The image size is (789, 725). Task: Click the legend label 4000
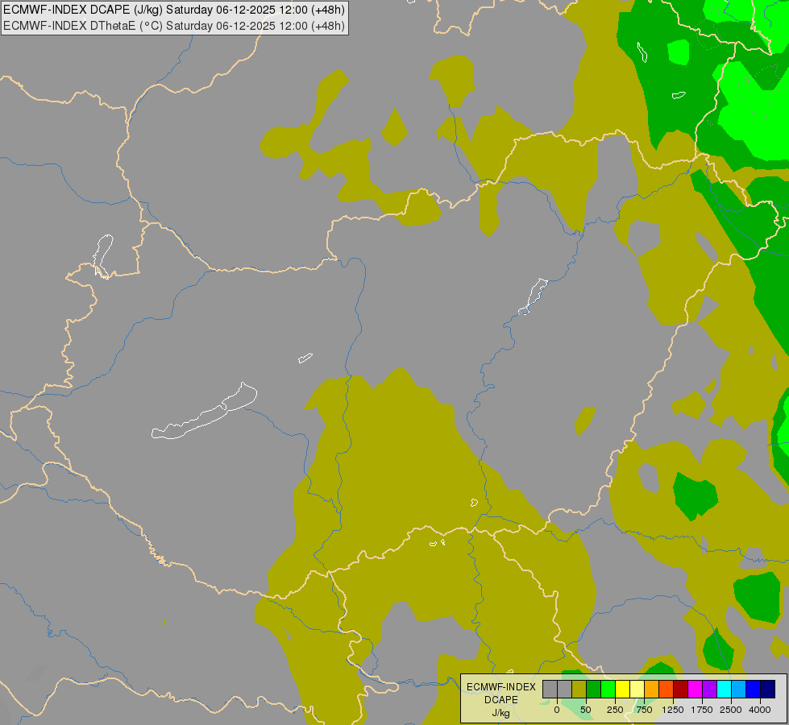760,710
